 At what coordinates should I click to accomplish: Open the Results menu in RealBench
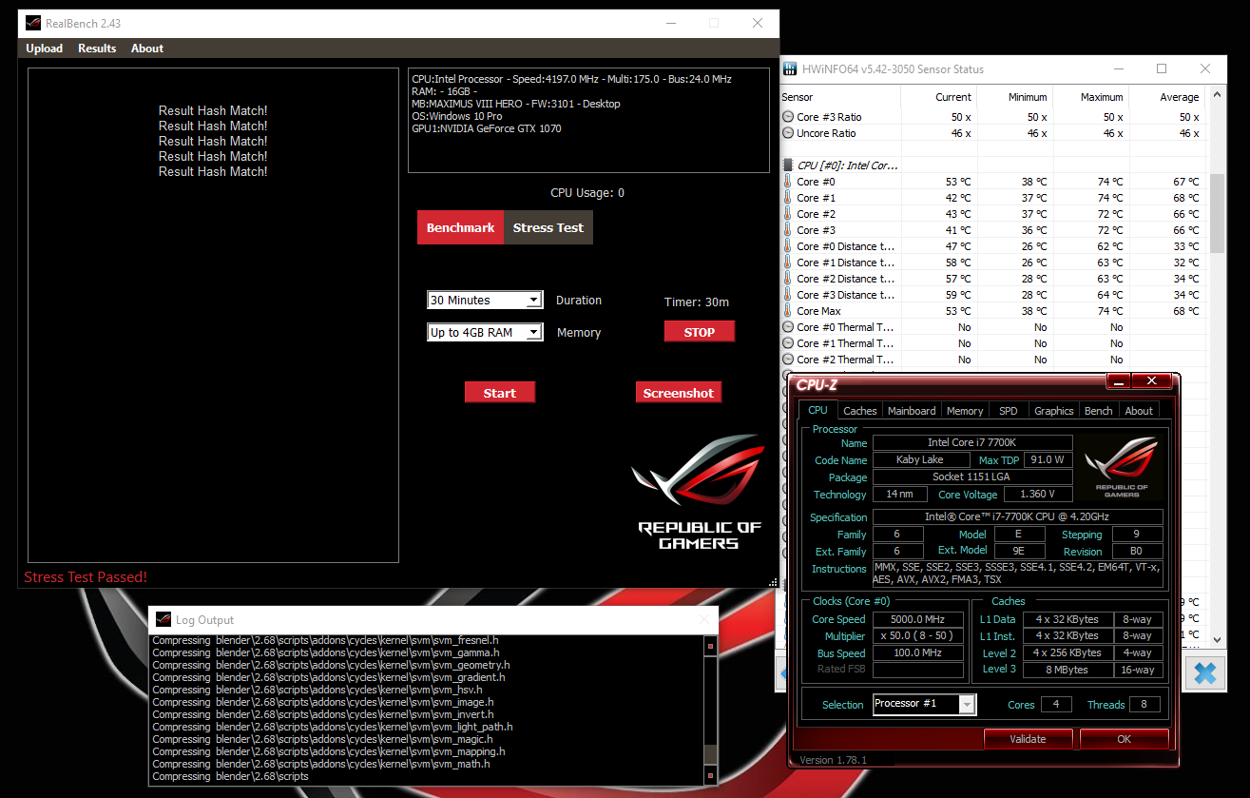point(97,49)
